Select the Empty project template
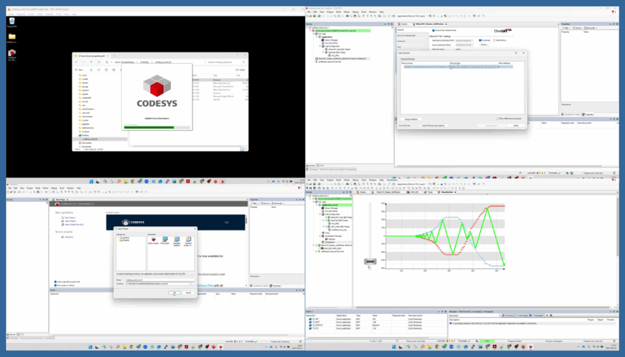625x357 pixels. (153, 239)
